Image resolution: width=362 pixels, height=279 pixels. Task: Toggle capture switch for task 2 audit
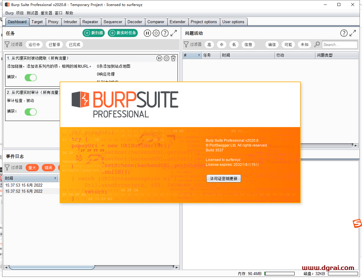tap(31, 112)
